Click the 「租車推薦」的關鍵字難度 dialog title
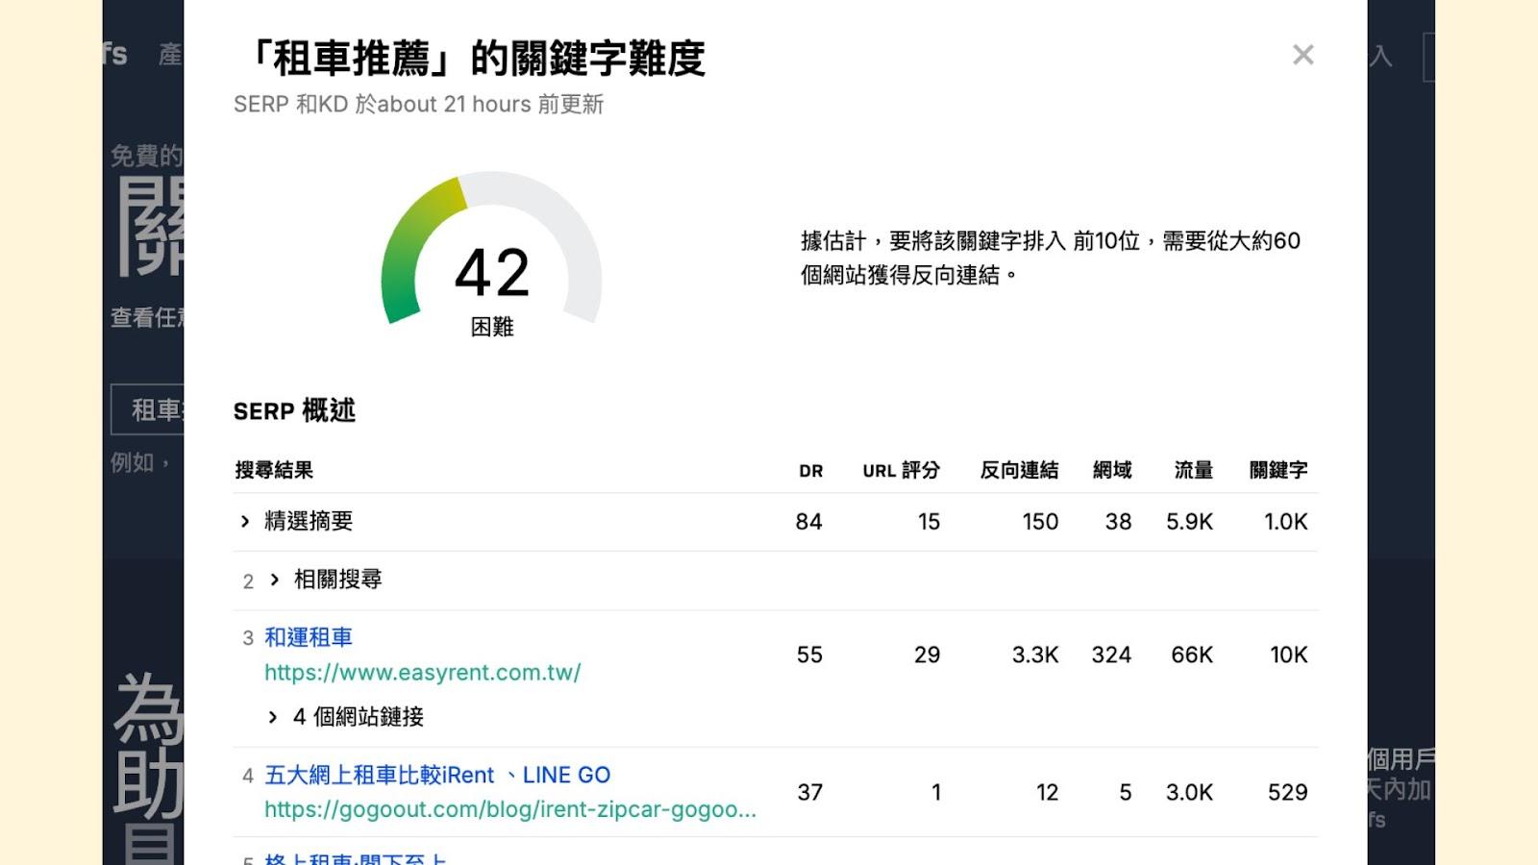This screenshot has height=865, width=1538. coord(477,59)
